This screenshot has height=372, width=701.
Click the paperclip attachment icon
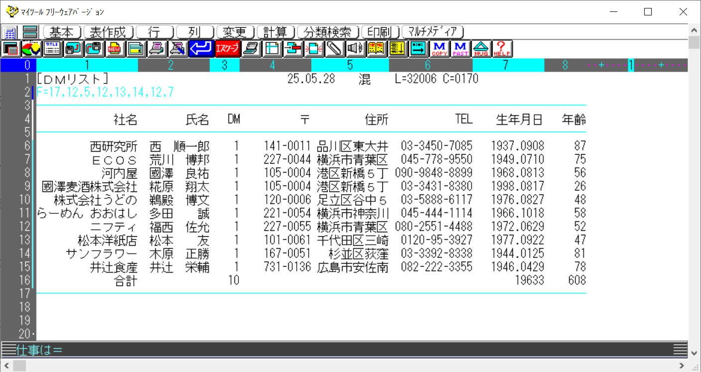click(335, 49)
